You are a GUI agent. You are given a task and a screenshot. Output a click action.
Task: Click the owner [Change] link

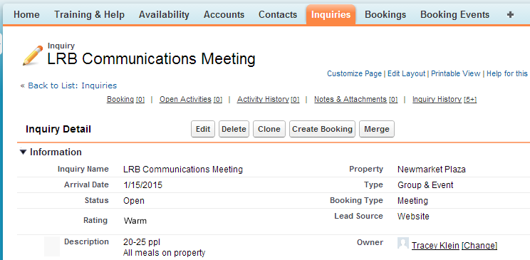click(x=479, y=246)
